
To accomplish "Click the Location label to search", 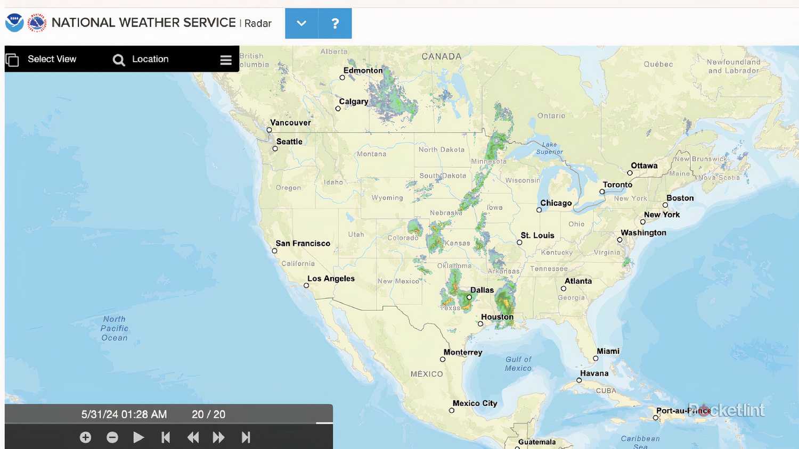I will tap(150, 59).
